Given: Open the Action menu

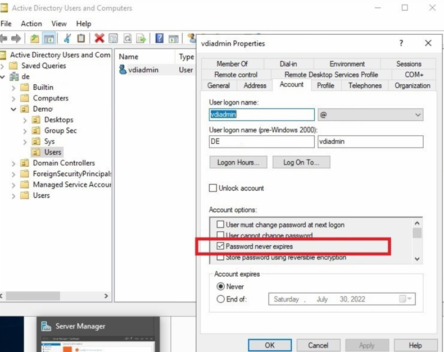Looking at the screenshot, I should 31,24.
